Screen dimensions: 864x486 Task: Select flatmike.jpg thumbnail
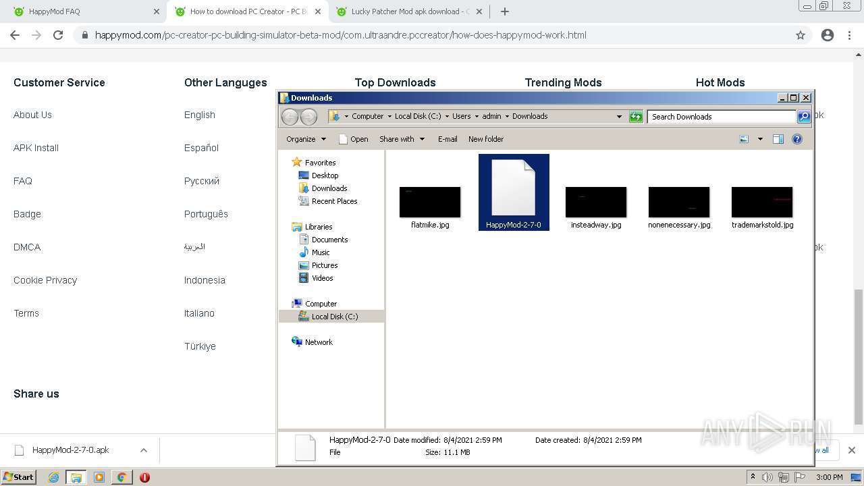(x=430, y=202)
